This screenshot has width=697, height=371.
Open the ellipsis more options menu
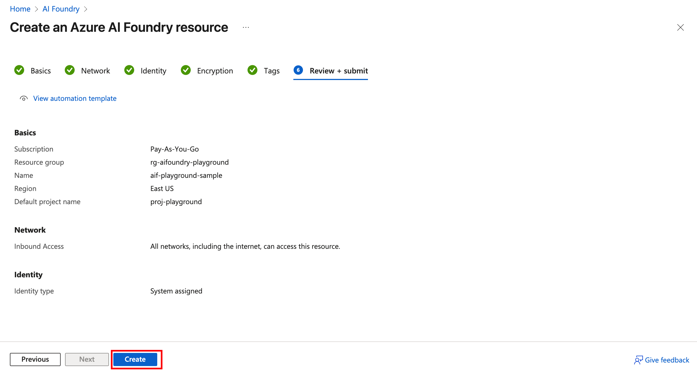pos(246,27)
